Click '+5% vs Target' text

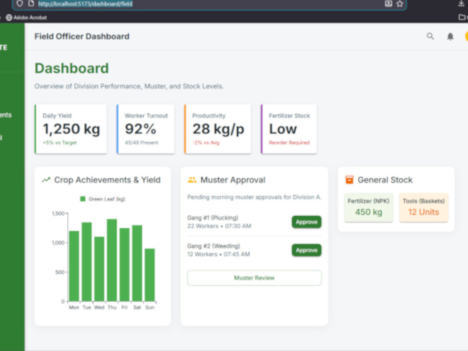[60, 143]
